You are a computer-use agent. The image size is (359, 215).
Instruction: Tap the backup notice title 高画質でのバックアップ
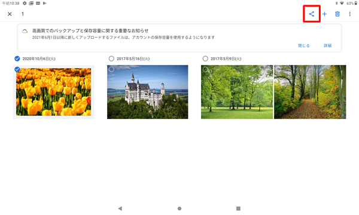(90, 30)
